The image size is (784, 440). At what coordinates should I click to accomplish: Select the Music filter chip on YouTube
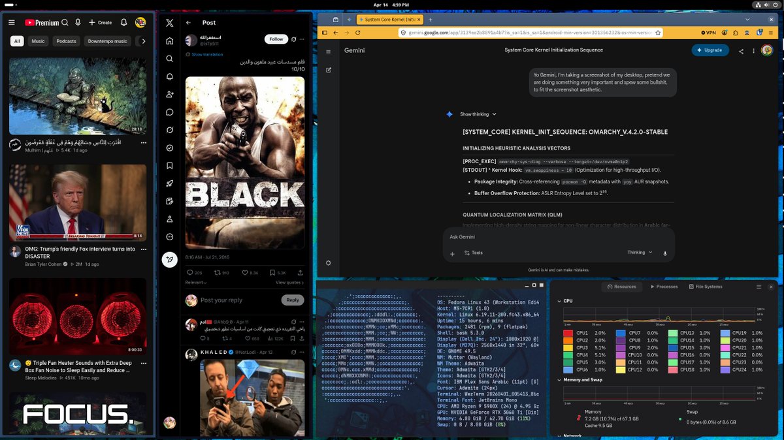(x=39, y=41)
